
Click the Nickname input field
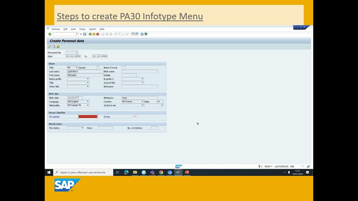pos(140,87)
